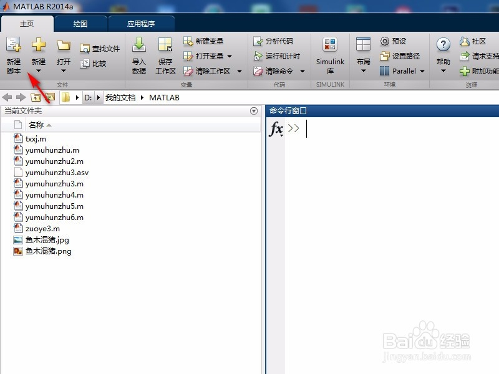Screen dimensions: 499x374
Task: Click the 分析代码 analyze code icon
Action: click(258, 41)
